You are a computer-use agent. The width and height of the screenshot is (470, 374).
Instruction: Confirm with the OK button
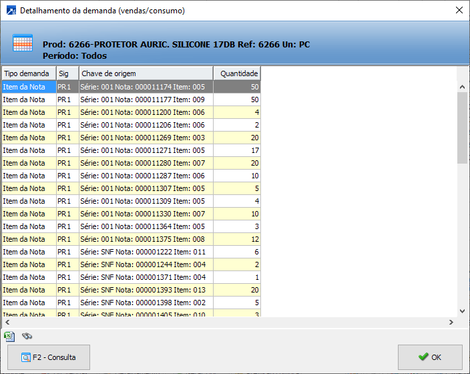[430, 357]
